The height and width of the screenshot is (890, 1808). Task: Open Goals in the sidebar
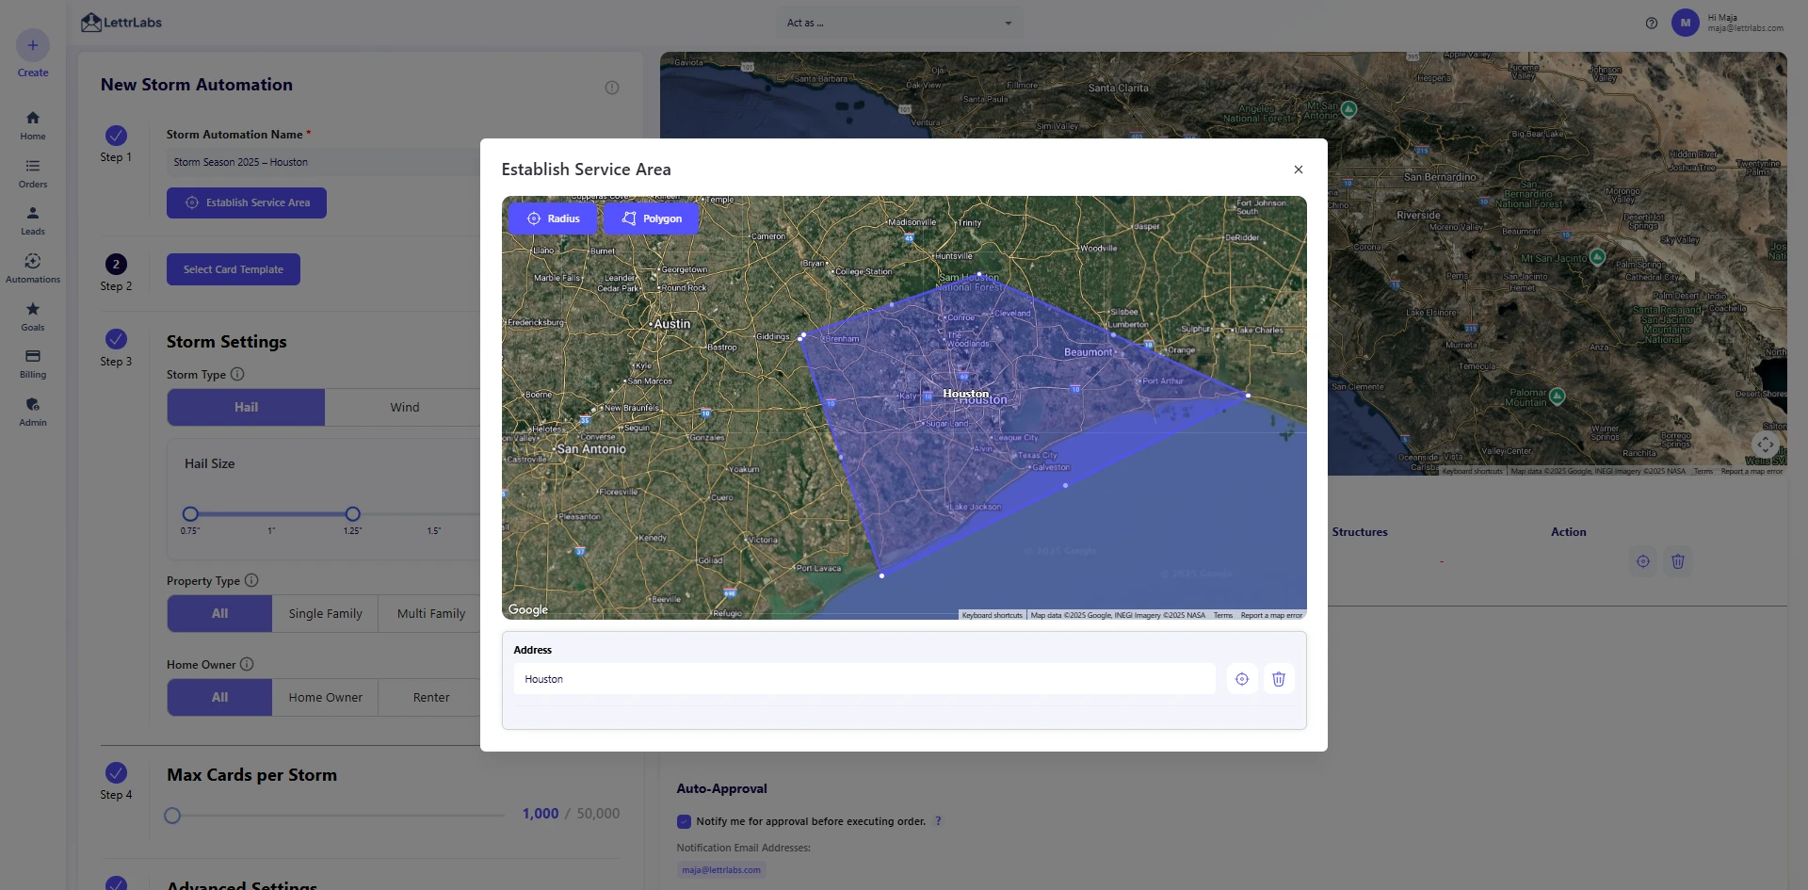33,316
